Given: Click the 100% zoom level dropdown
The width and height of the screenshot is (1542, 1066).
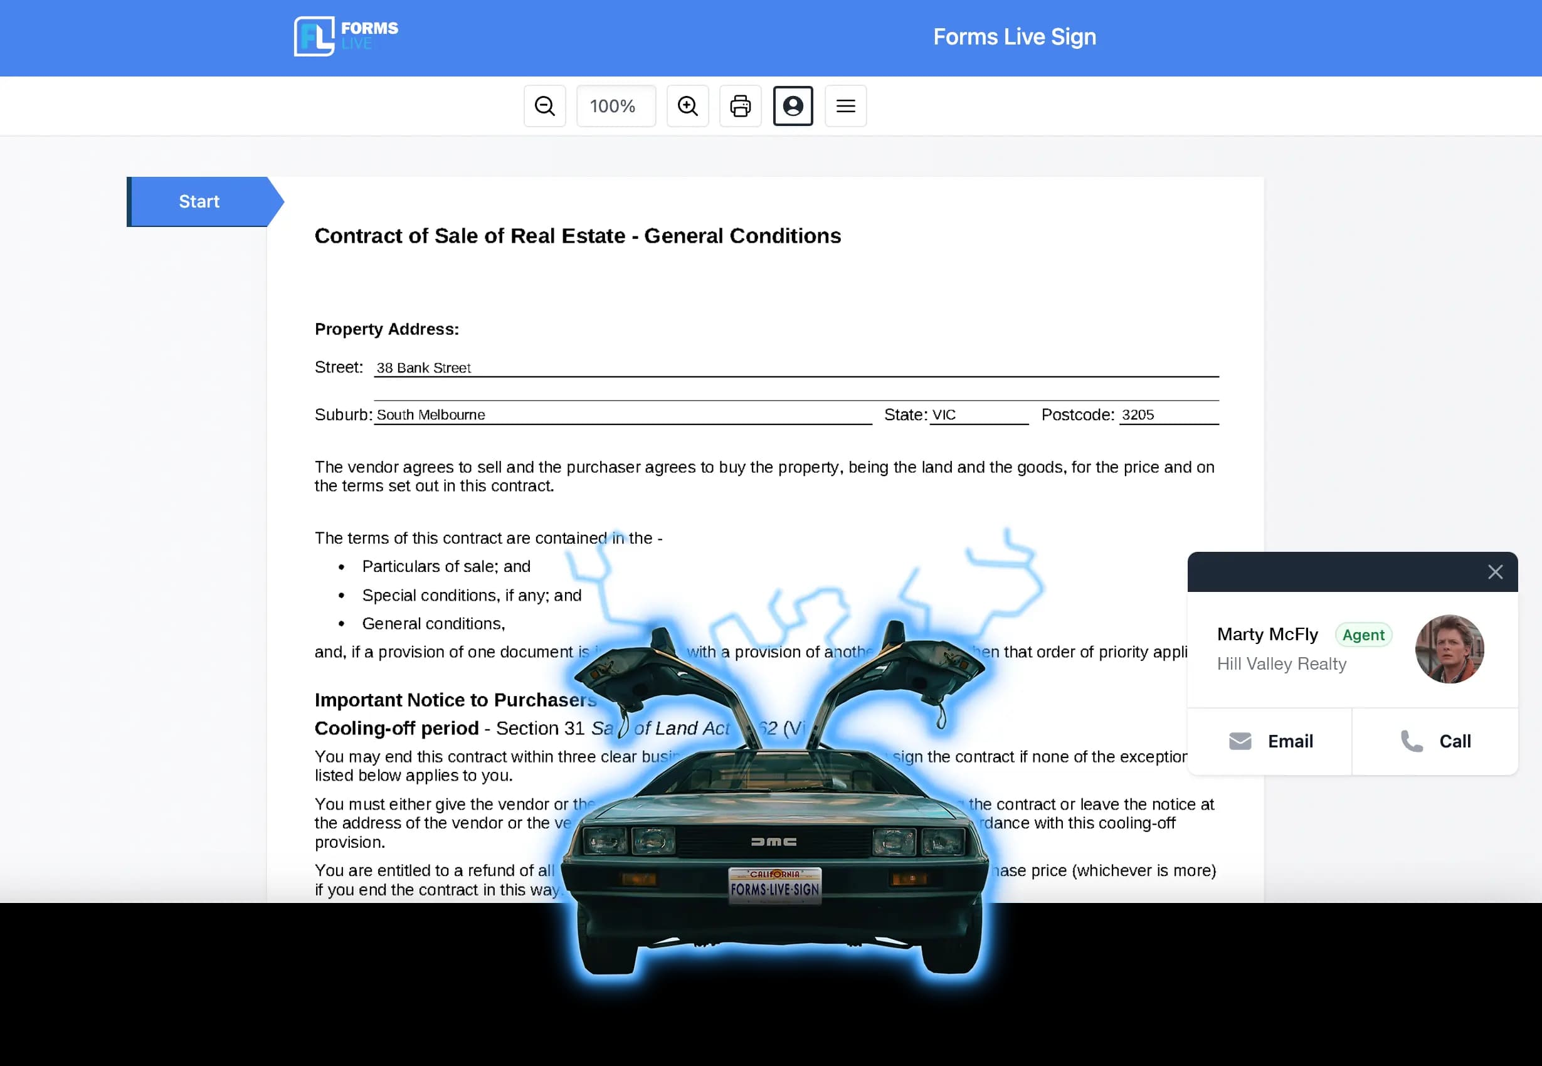Looking at the screenshot, I should pyautogui.click(x=614, y=105).
